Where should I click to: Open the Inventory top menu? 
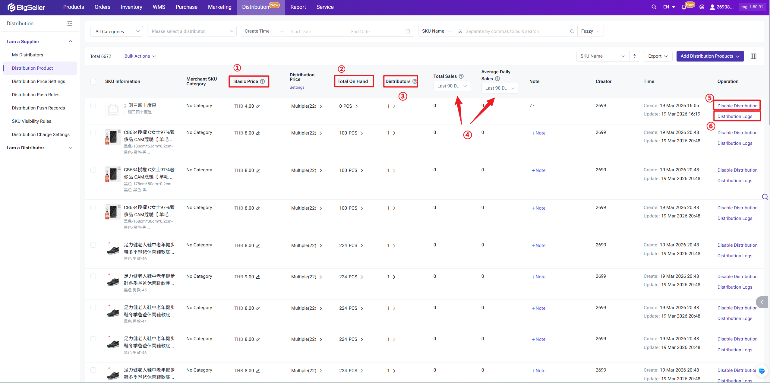[131, 7]
